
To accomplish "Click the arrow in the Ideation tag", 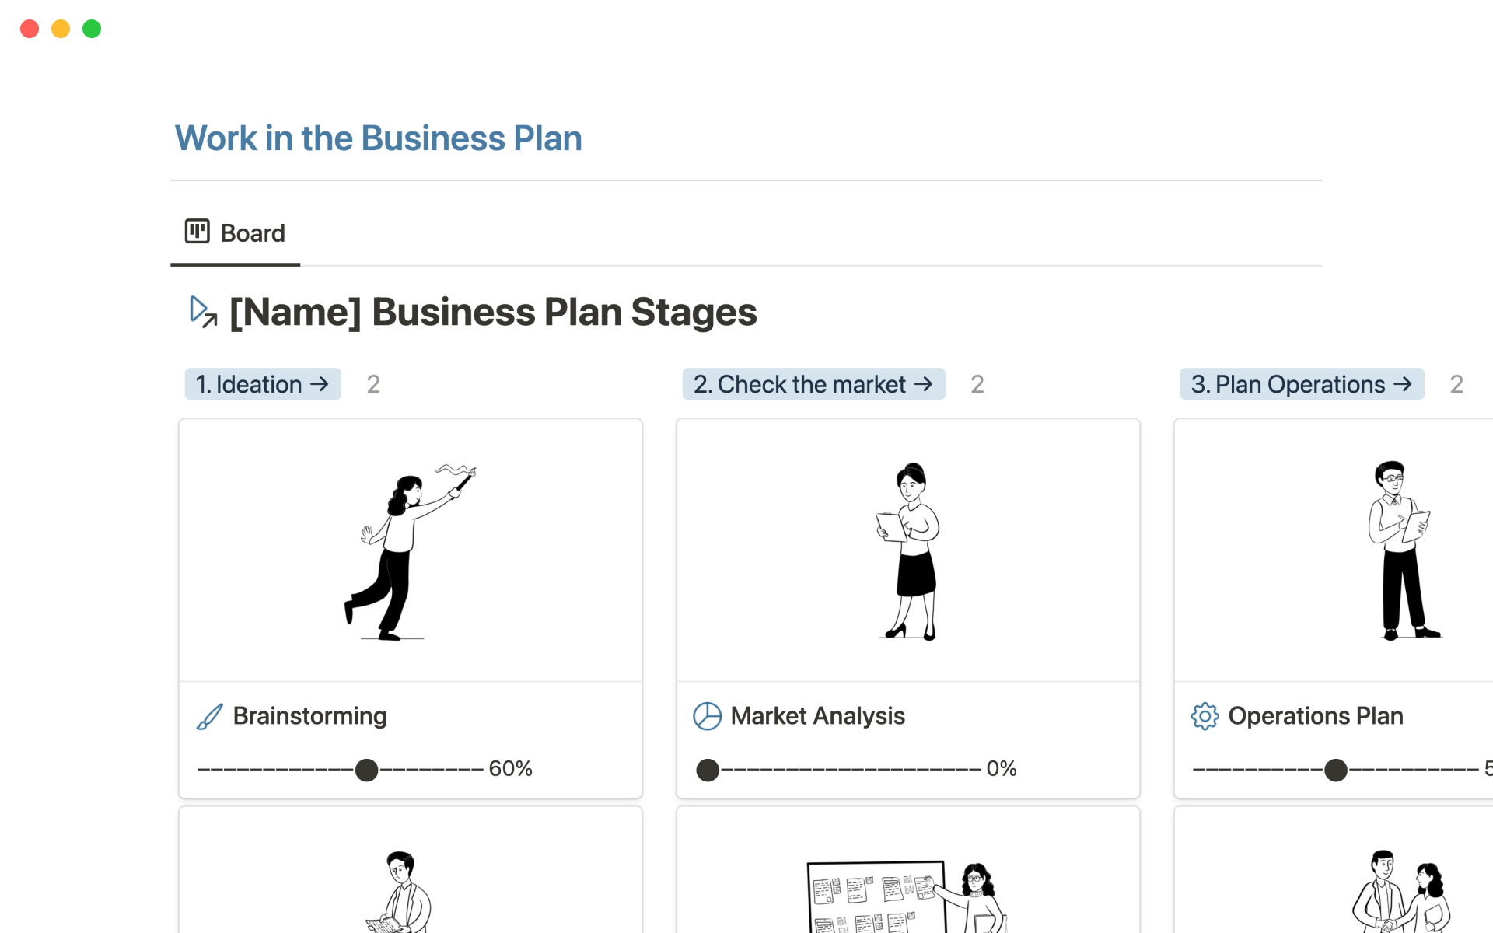I will tap(320, 384).
